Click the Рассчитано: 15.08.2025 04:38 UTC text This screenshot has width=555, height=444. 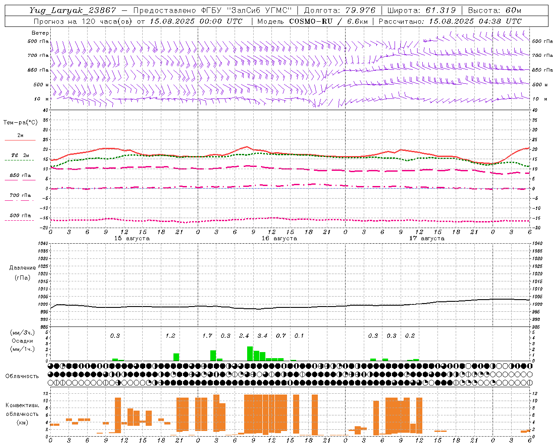click(x=450, y=21)
